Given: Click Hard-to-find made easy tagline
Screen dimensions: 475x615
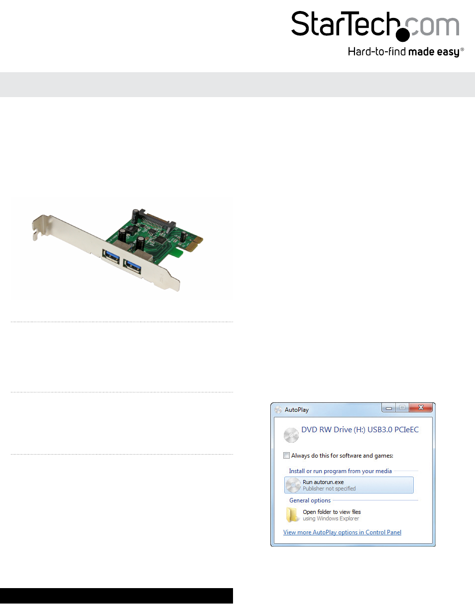Looking at the screenshot, I should (x=406, y=52).
